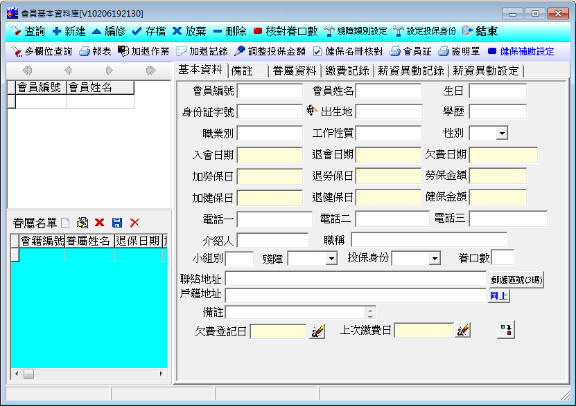Open the 報表 report printer icon

point(85,51)
